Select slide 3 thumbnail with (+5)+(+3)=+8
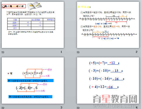Screen dimensions: 141x109 pos(33,81)
